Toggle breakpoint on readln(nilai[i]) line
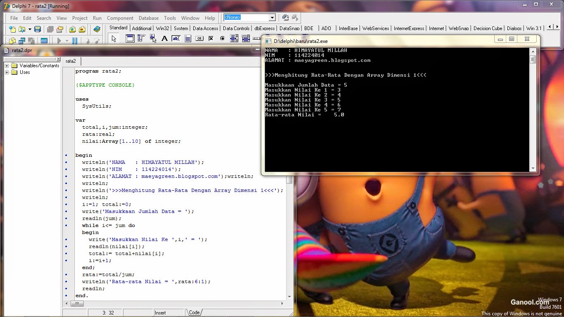This screenshot has height=317, width=564. [66, 246]
